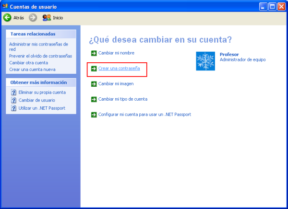Viewport: 288px width, 209px height.
Task: Click the green arrow beside Crear una contraseña
Action: (x=94, y=69)
